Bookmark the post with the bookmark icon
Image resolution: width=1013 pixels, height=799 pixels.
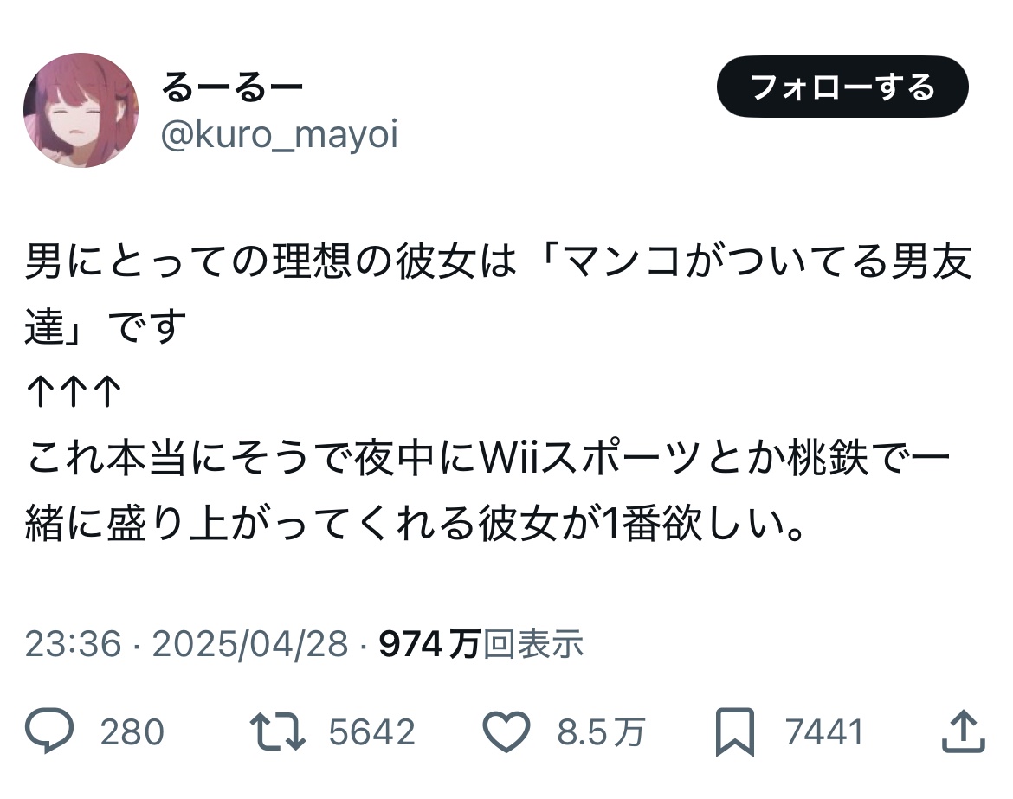tap(735, 731)
